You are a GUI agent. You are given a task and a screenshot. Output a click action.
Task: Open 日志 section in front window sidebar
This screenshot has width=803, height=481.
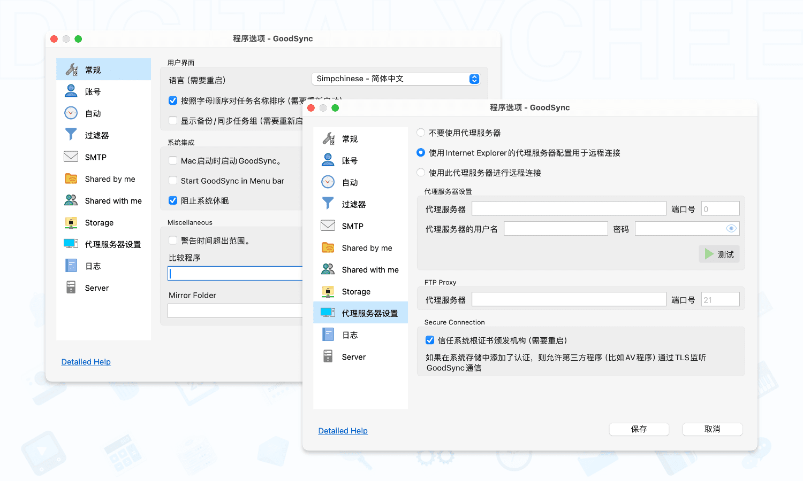coord(350,335)
